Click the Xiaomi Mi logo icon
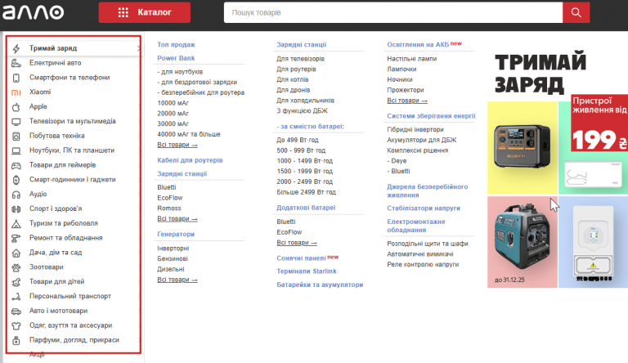628x363 pixels. point(16,92)
